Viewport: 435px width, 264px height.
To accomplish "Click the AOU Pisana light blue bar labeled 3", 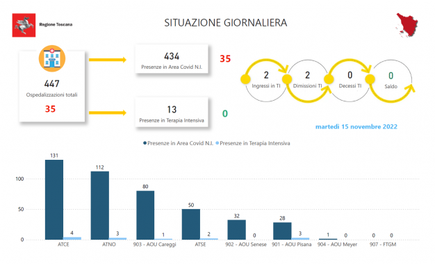I will pos(300,238).
